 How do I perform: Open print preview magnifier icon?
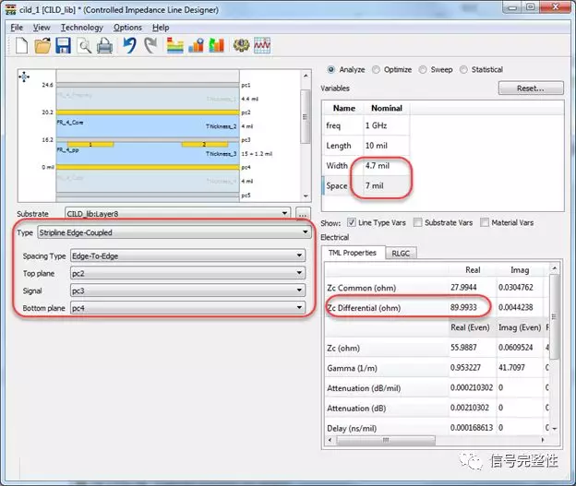click(x=84, y=46)
